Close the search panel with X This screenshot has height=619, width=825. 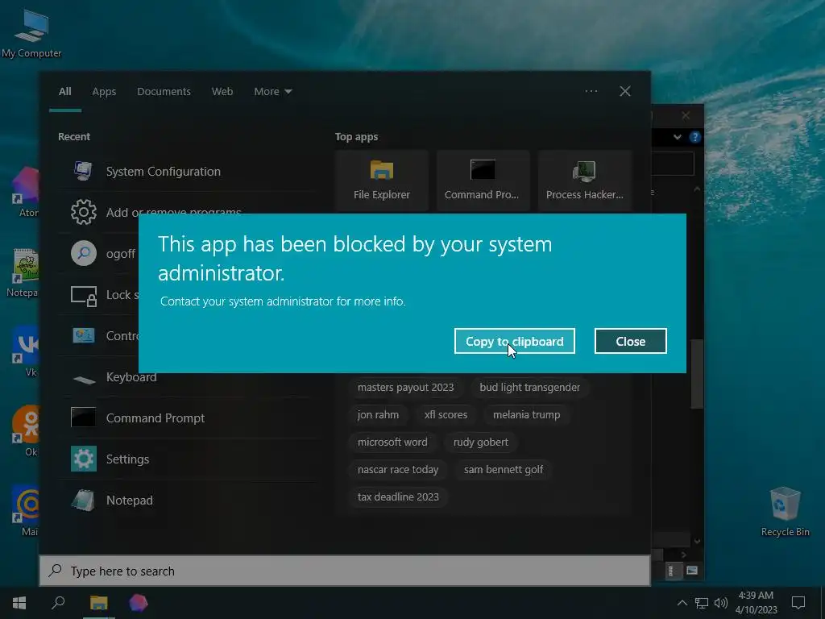pyautogui.click(x=625, y=91)
